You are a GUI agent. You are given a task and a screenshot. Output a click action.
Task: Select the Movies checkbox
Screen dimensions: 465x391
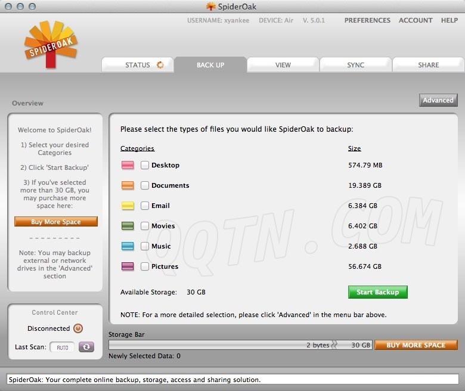[x=145, y=226]
